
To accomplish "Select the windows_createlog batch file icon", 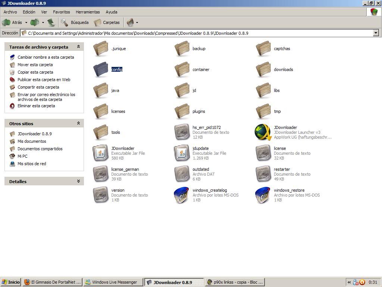I will tap(182, 195).
